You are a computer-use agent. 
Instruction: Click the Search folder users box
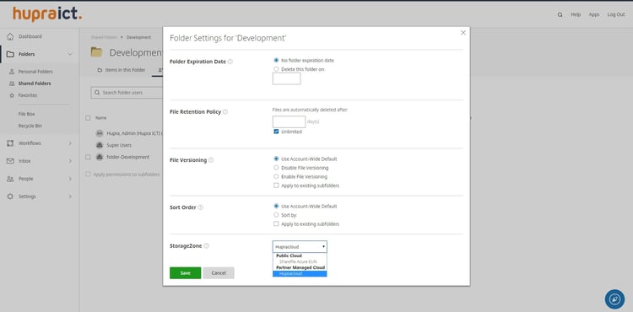(x=127, y=93)
